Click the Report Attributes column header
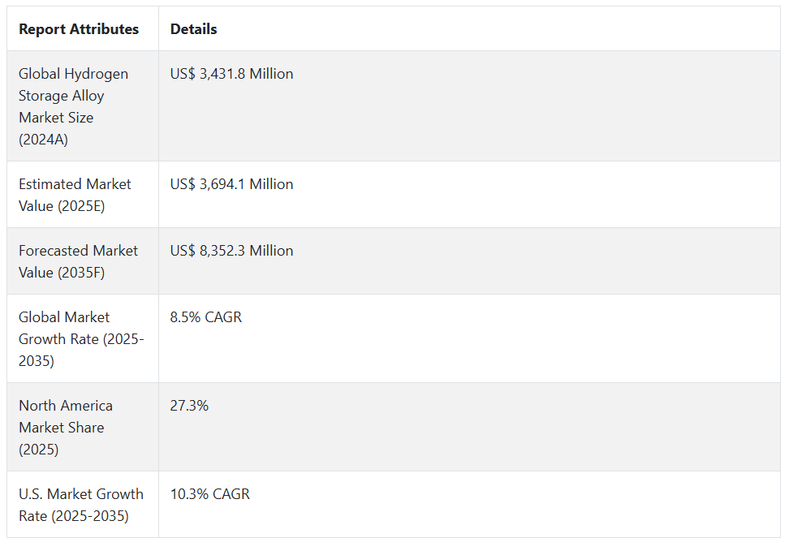785x538 pixels. [x=79, y=29]
